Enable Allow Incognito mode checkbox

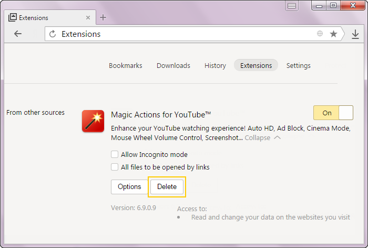pyautogui.click(x=115, y=154)
